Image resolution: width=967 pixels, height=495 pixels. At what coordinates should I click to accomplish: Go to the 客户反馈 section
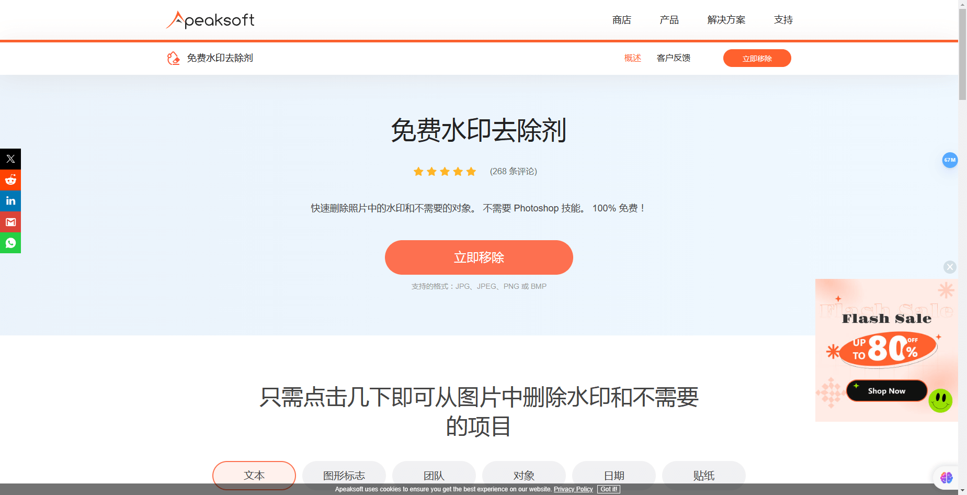[674, 58]
